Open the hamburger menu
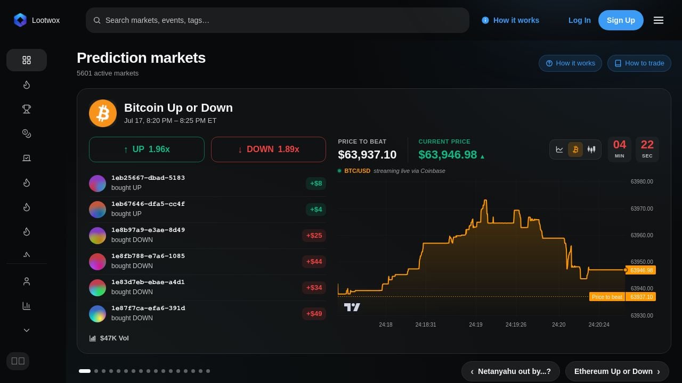This screenshot has width=682, height=383. pyautogui.click(x=659, y=20)
